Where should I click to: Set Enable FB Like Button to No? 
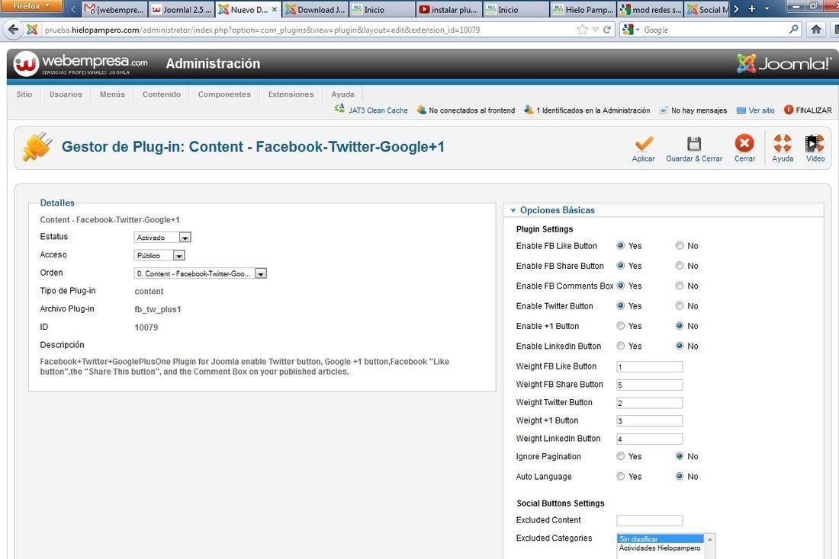pos(680,246)
